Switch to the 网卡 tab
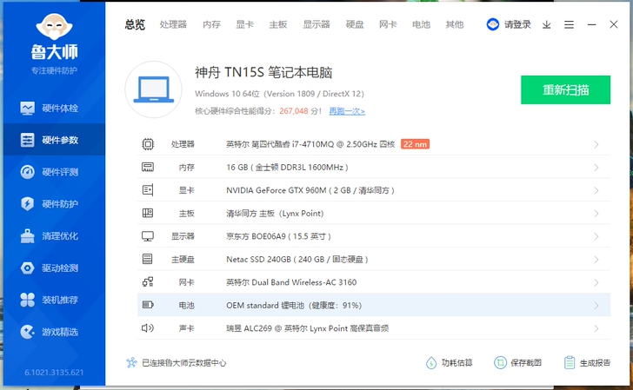633x390 pixels. (388, 24)
